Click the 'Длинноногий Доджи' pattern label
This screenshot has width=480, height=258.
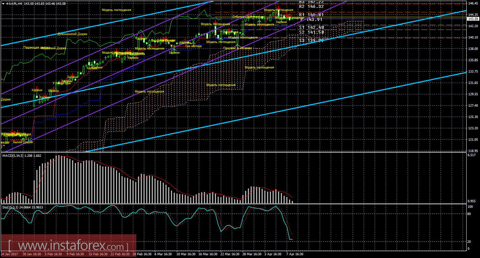tap(72, 34)
